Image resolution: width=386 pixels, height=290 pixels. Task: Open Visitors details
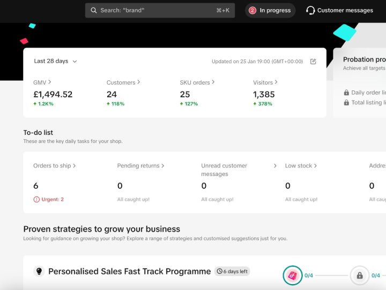tap(265, 82)
